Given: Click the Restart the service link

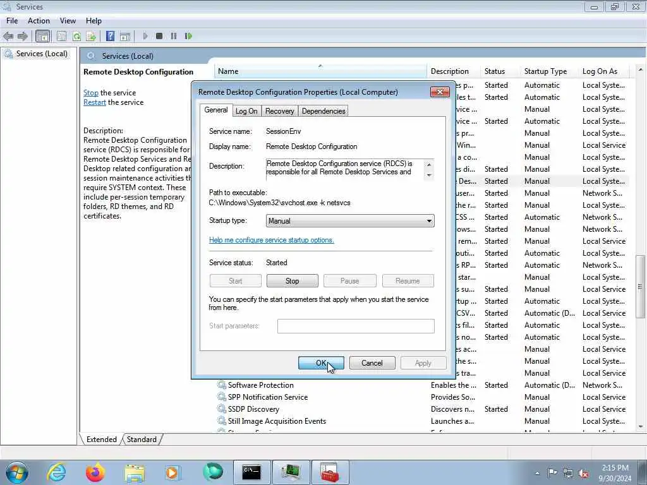Looking at the screenshot, I should (95, 102).
